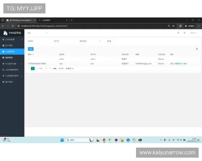Click the K8S云平台 horse logo
The image size is (202, 161).
(x=5, y=33)
